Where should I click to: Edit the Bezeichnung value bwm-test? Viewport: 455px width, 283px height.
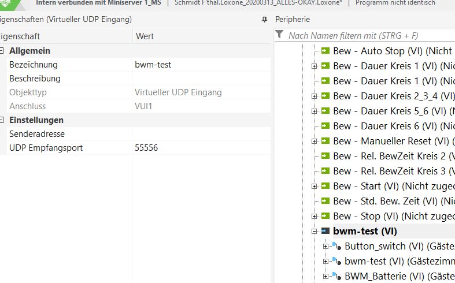(201, 65)
